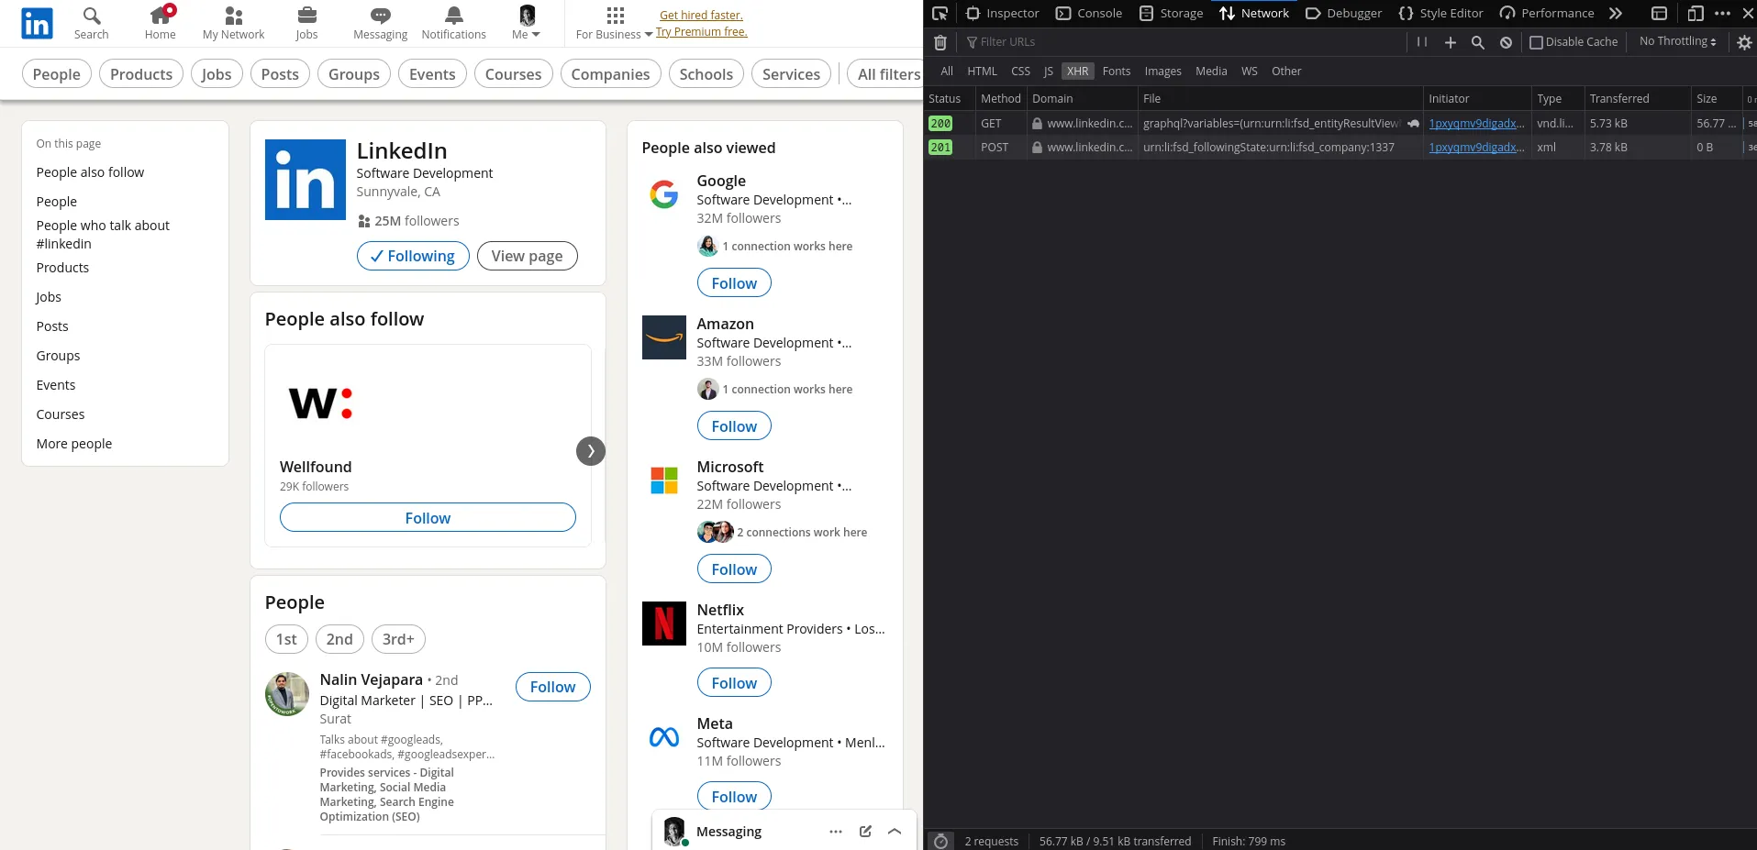This screenshot has height=850, width=1757.
Task: Open the LinkedIn home logo in the navbar
Action: click(x=37, y=24)
